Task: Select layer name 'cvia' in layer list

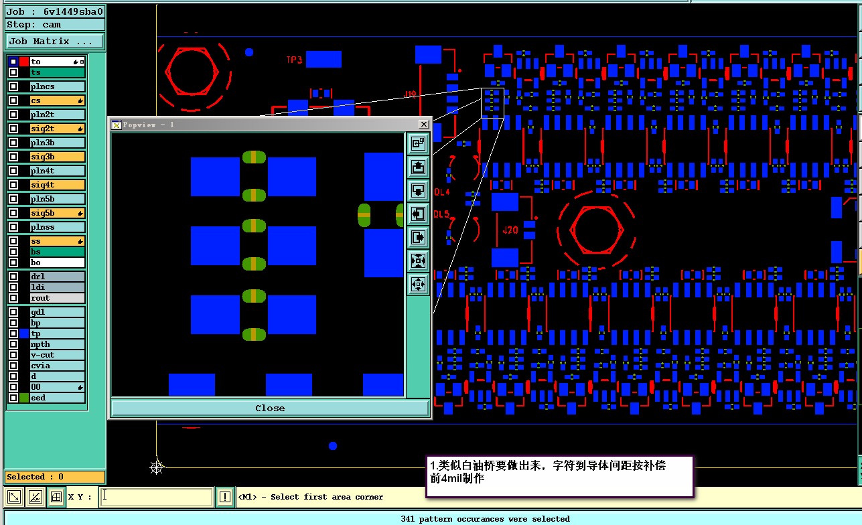Action: [57, 366]
